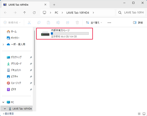The width and height of the screenshot is (147, 116).
Task: Open the See more three-dots menu
Action: [109, 23]
